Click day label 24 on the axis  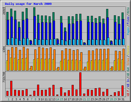coord(96,99)
